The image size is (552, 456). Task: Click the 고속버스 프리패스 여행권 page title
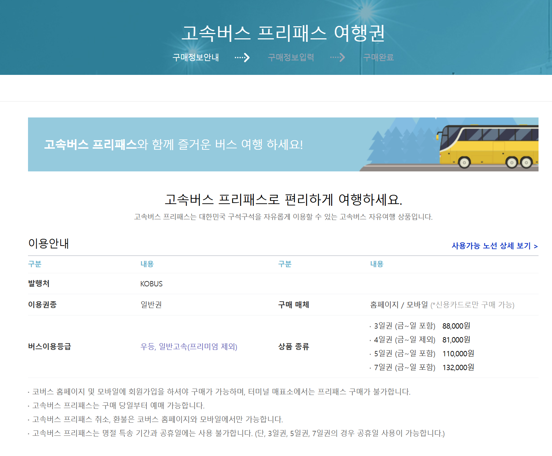pos(284,34)
